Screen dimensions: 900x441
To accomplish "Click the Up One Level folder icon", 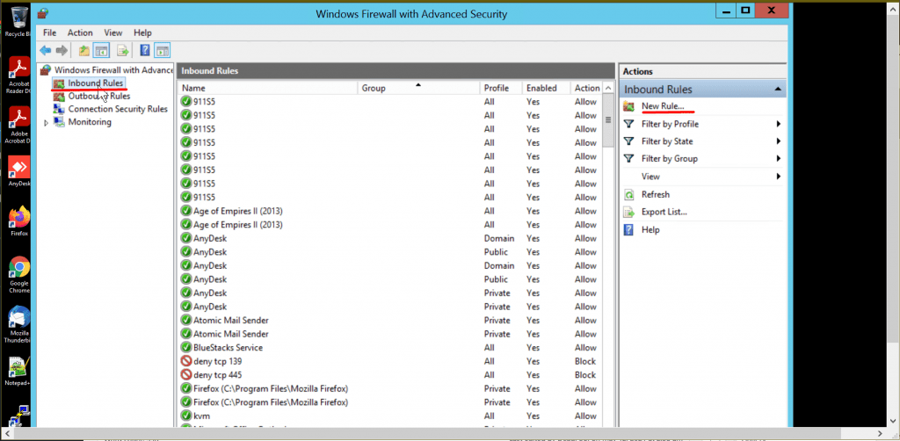I will [x=83, y=50].
